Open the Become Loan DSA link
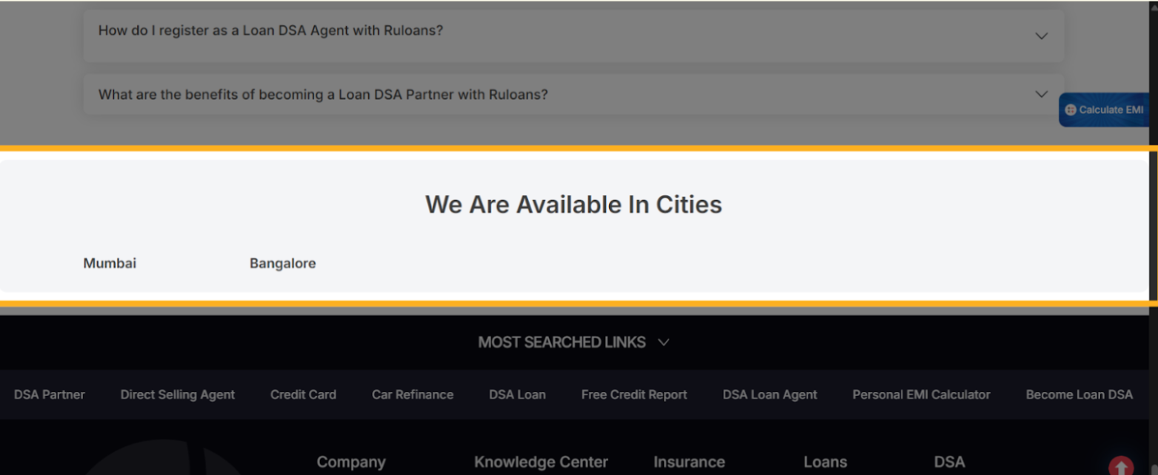Image resolution: width=1158 pixels, height=475 pixels. pyautogui.click(x=1079, y=395)
